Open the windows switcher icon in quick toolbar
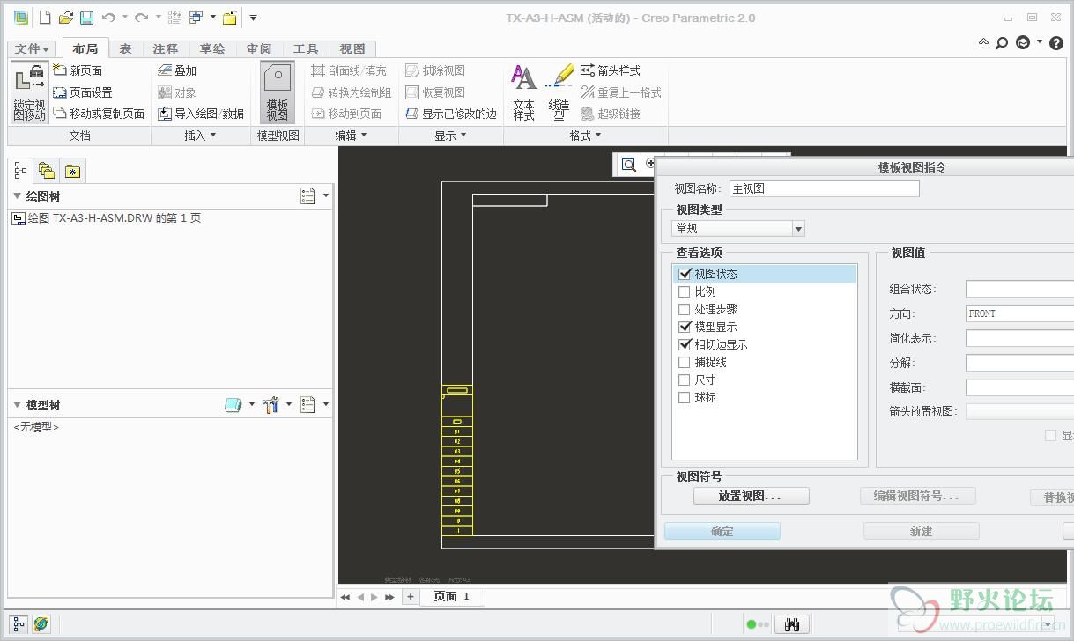The image size is (1074, 641). click(x=196, y=17)
